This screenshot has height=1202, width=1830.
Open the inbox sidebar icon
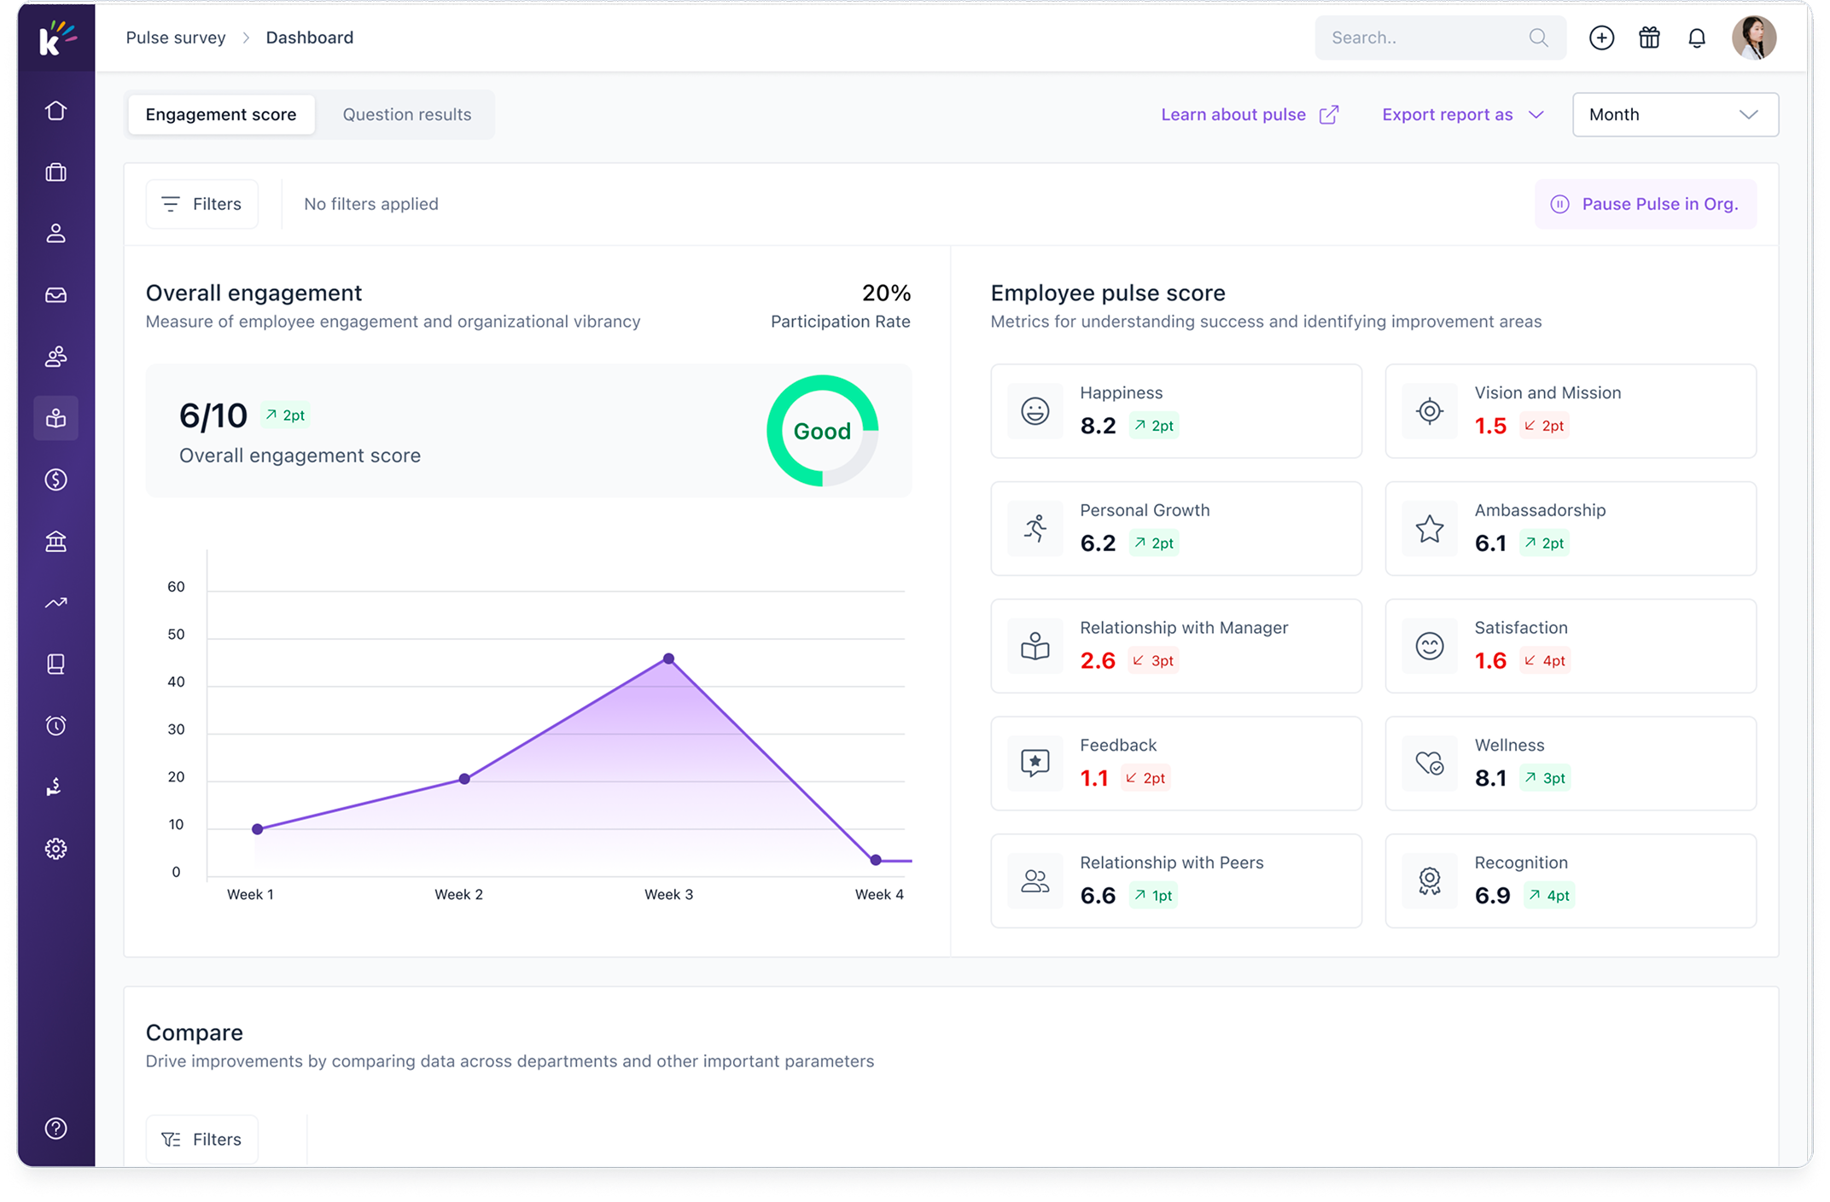[56, 295]
